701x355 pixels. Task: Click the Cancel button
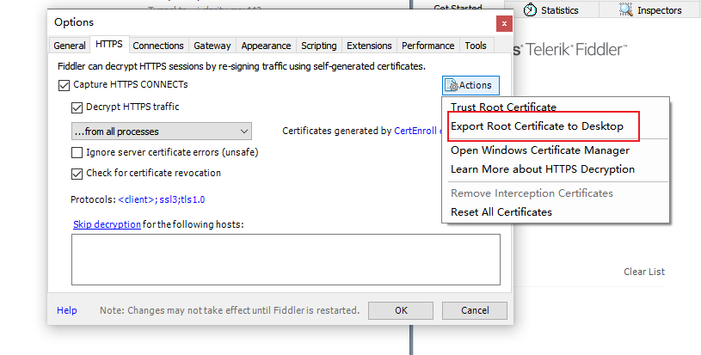coord(475,310)
